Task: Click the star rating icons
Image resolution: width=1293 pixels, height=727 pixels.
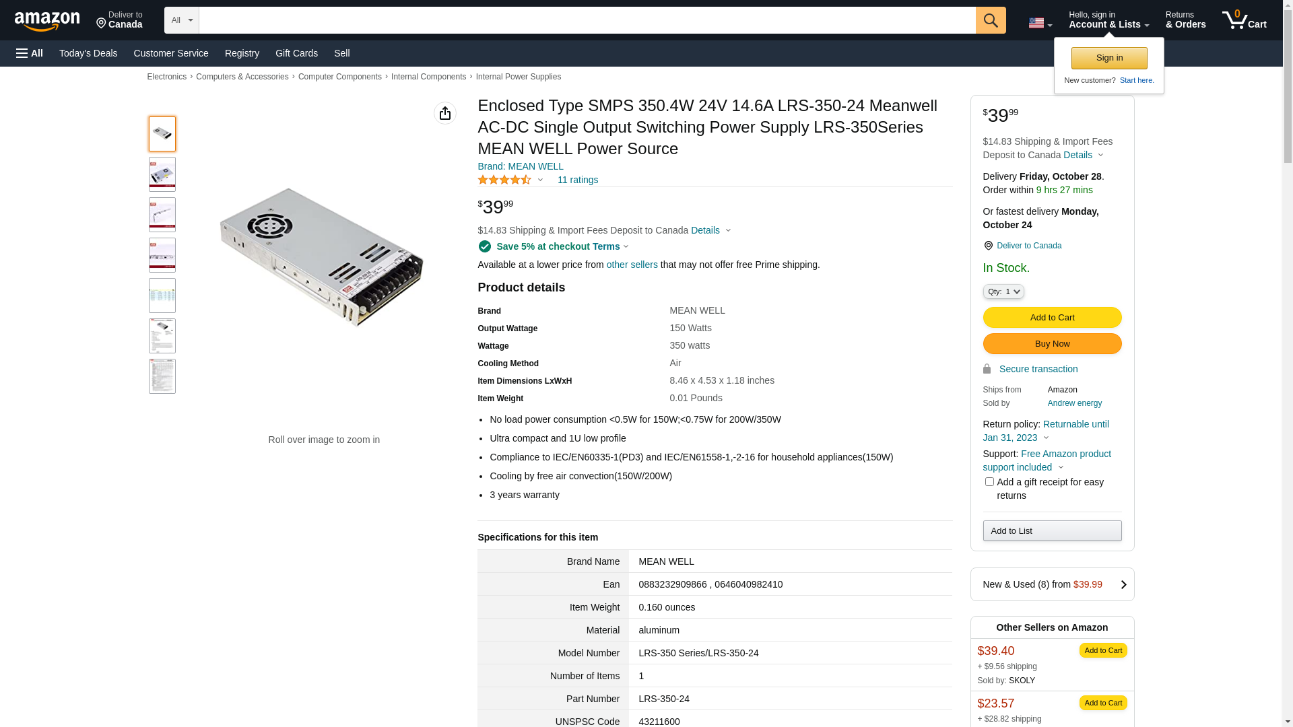Action: pyautogui.click(x=504, y=180)
